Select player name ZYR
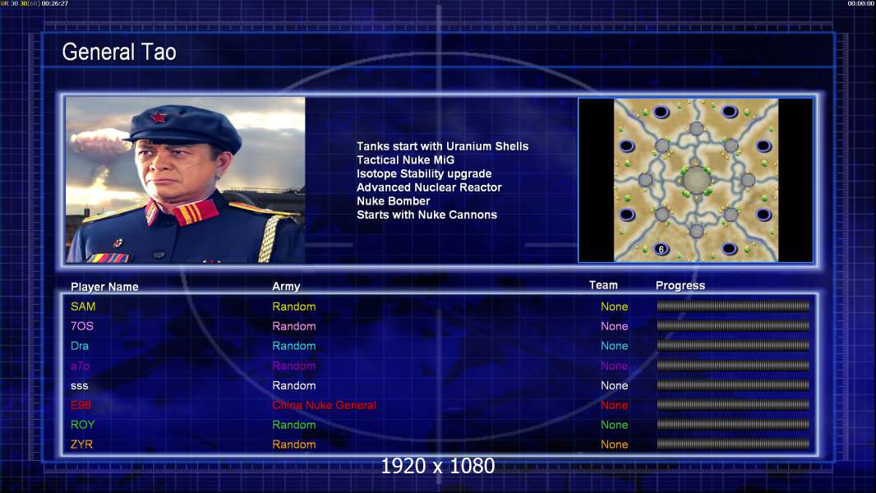The height and width of the screenshot is (493, 876). click(x=81, y=445)
